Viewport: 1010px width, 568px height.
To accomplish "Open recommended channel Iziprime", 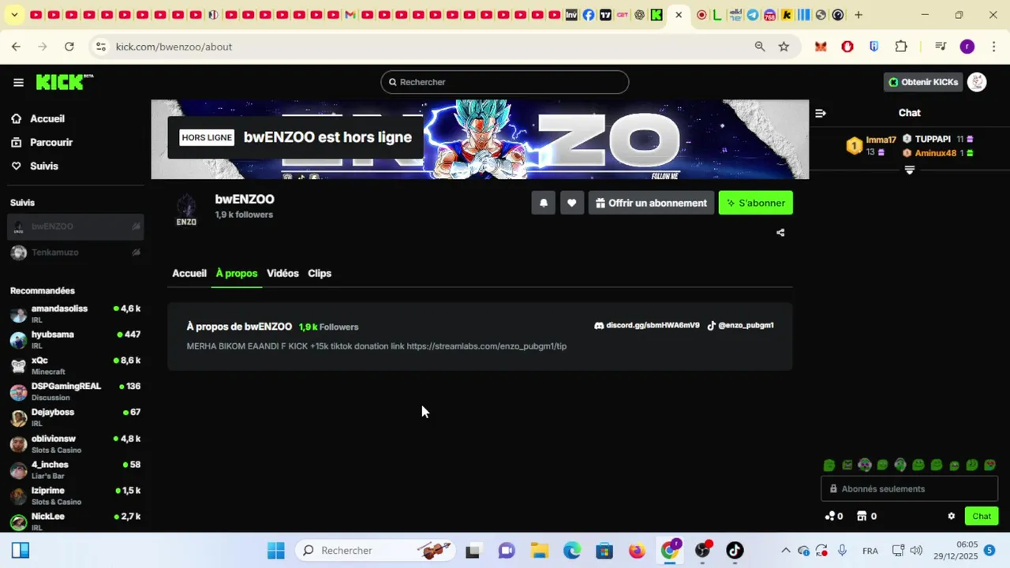I will click(76, 495).
